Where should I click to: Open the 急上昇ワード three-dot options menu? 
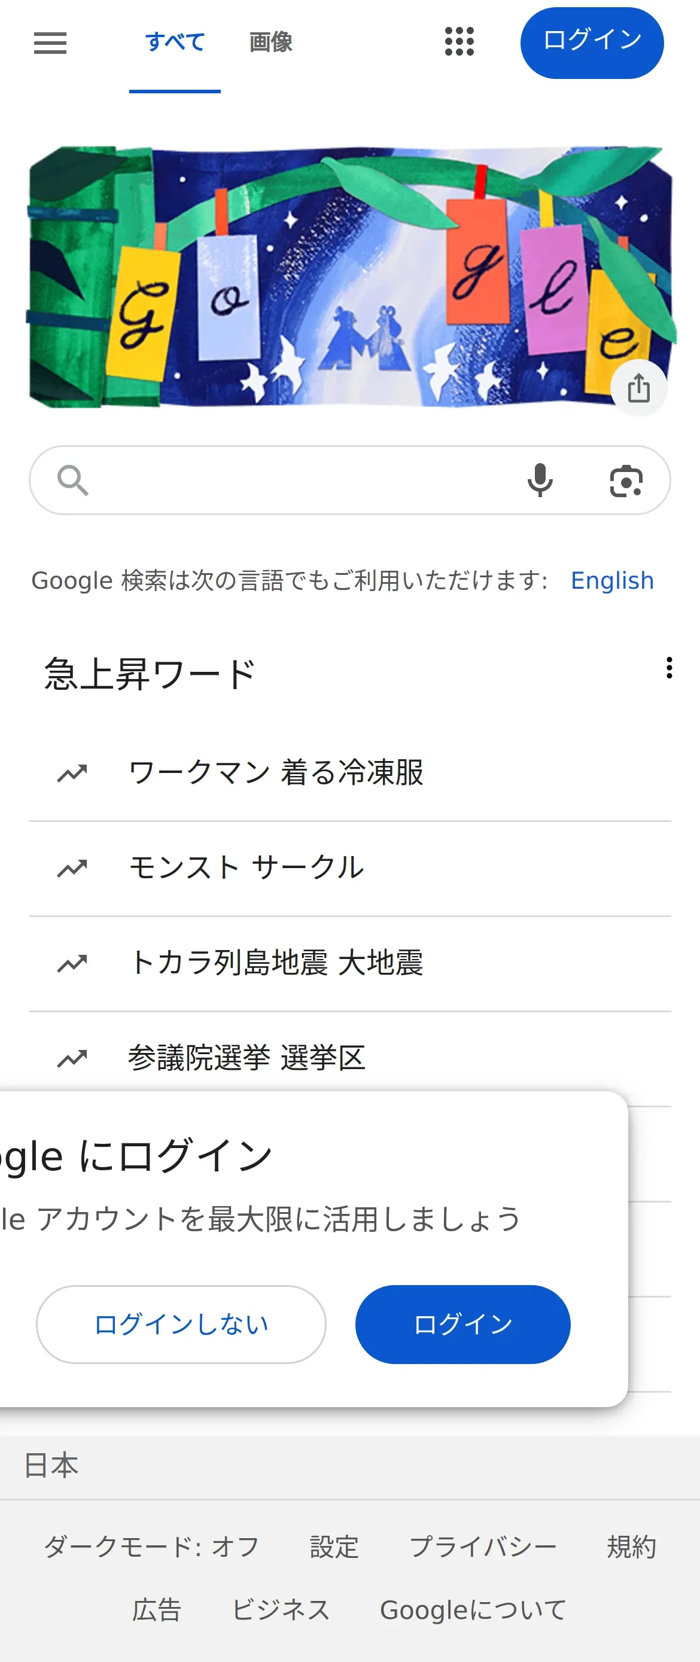click(x=669, y=668)
